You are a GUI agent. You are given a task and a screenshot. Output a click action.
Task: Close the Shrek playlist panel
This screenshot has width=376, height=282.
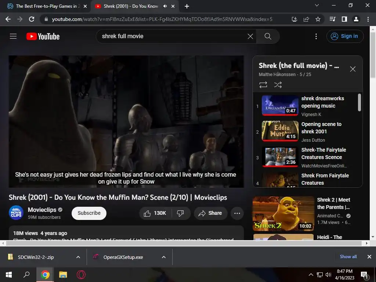353,69
